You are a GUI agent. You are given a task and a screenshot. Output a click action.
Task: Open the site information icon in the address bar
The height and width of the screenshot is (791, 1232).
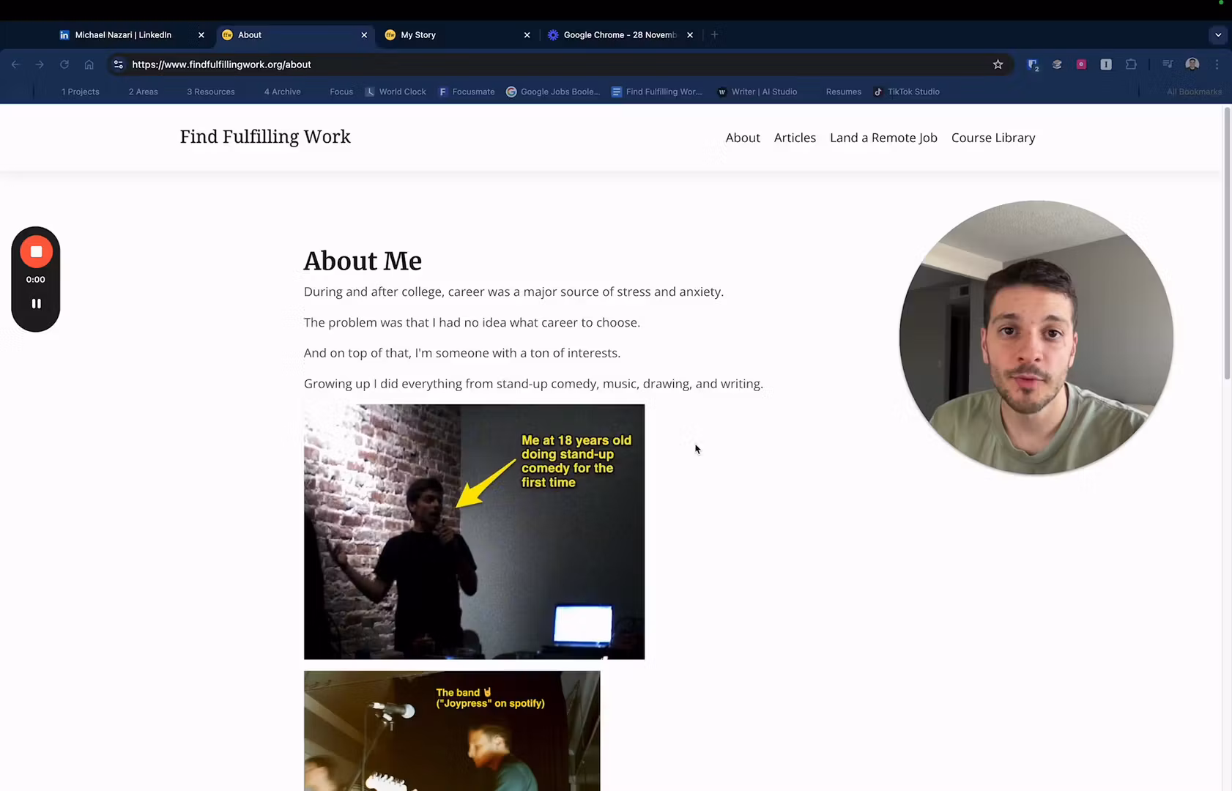point(119,64)
